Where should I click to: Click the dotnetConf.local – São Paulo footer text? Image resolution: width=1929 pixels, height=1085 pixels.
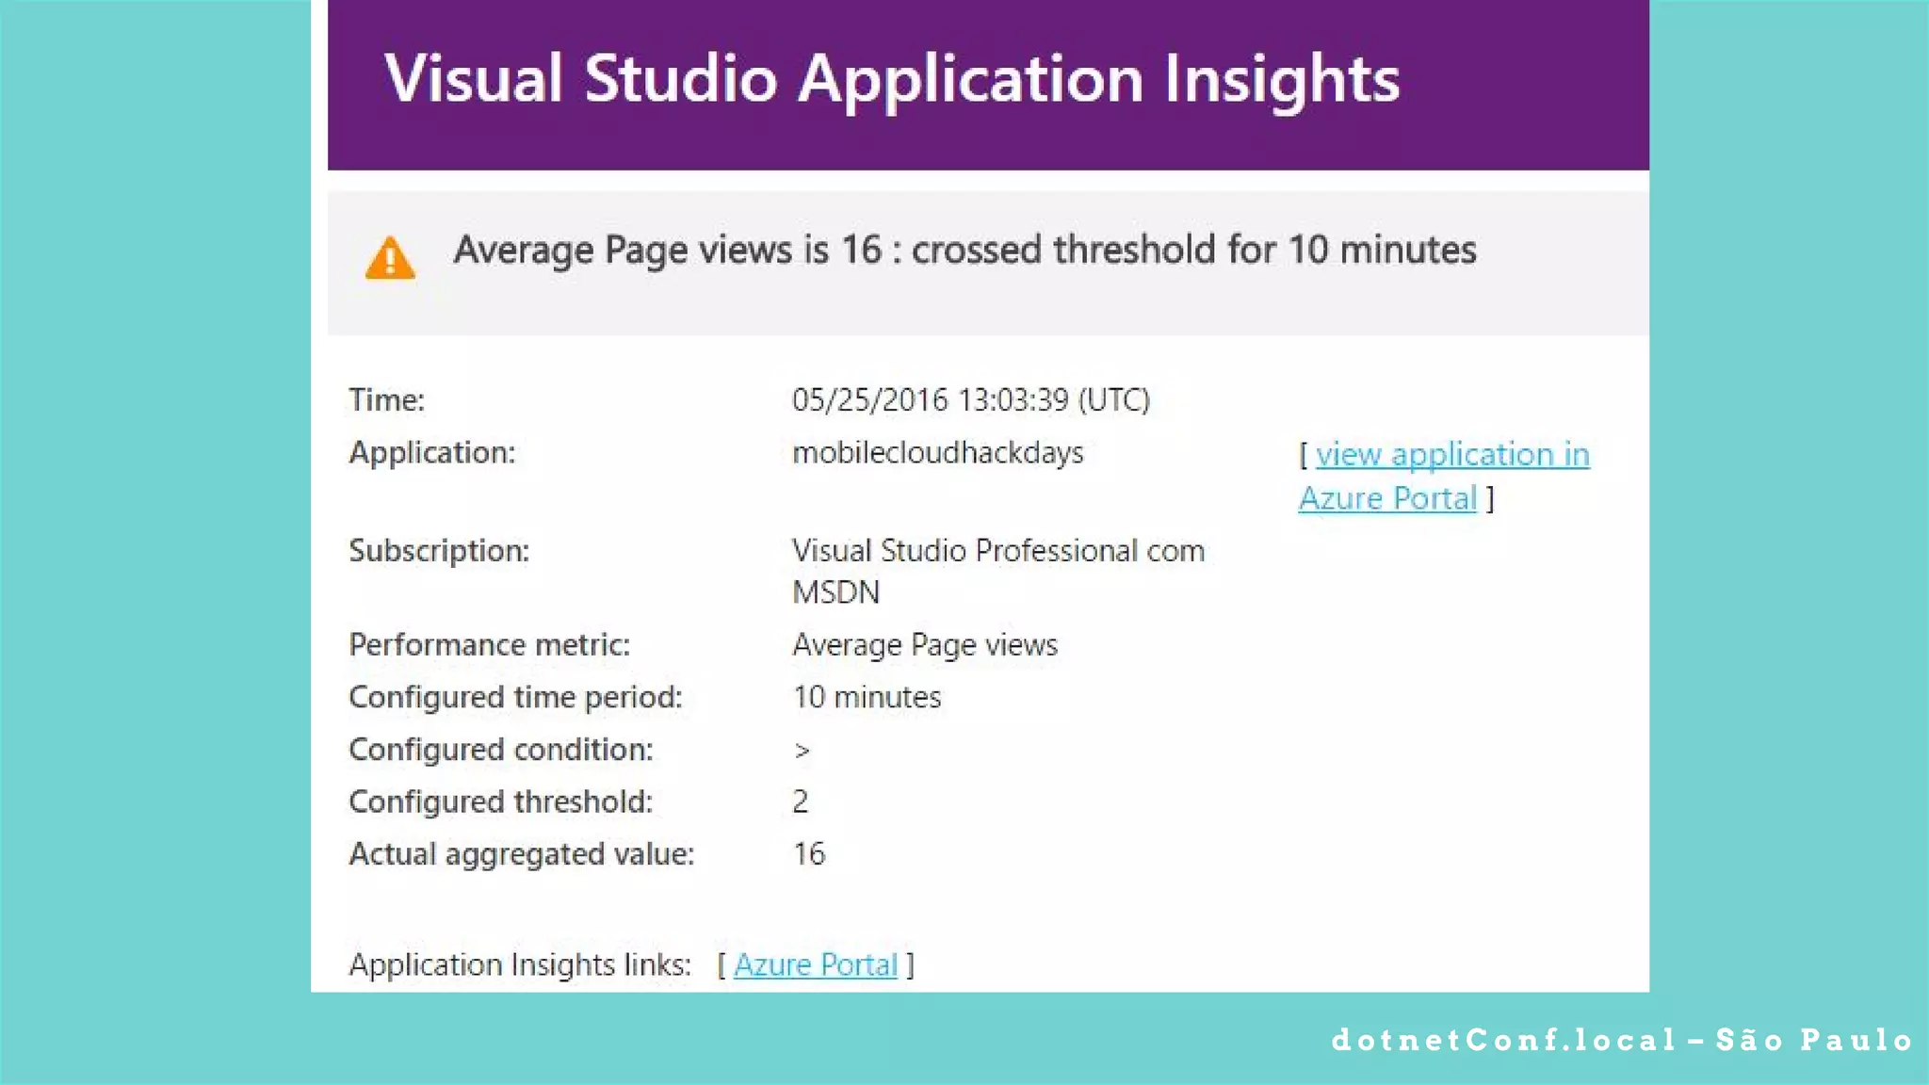pos(1622,1040)
